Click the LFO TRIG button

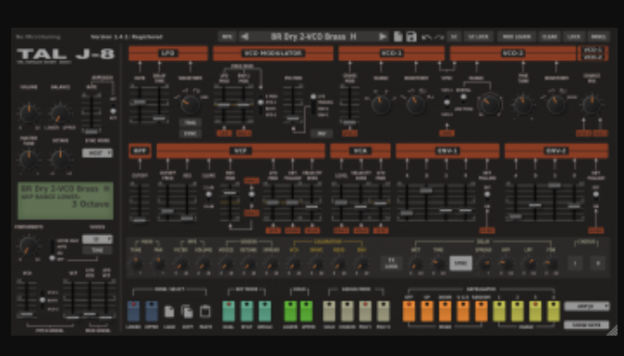pos(190,122)
